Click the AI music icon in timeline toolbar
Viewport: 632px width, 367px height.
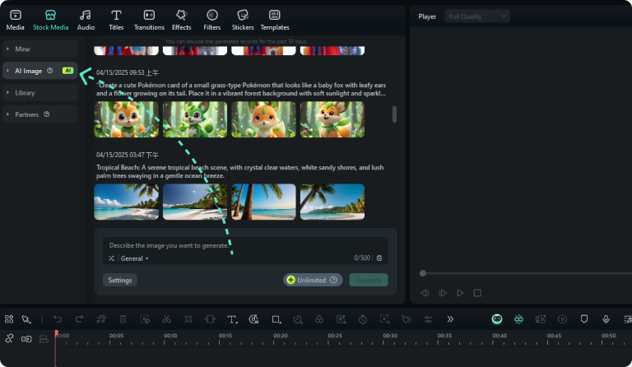click(x=253, y=319)
